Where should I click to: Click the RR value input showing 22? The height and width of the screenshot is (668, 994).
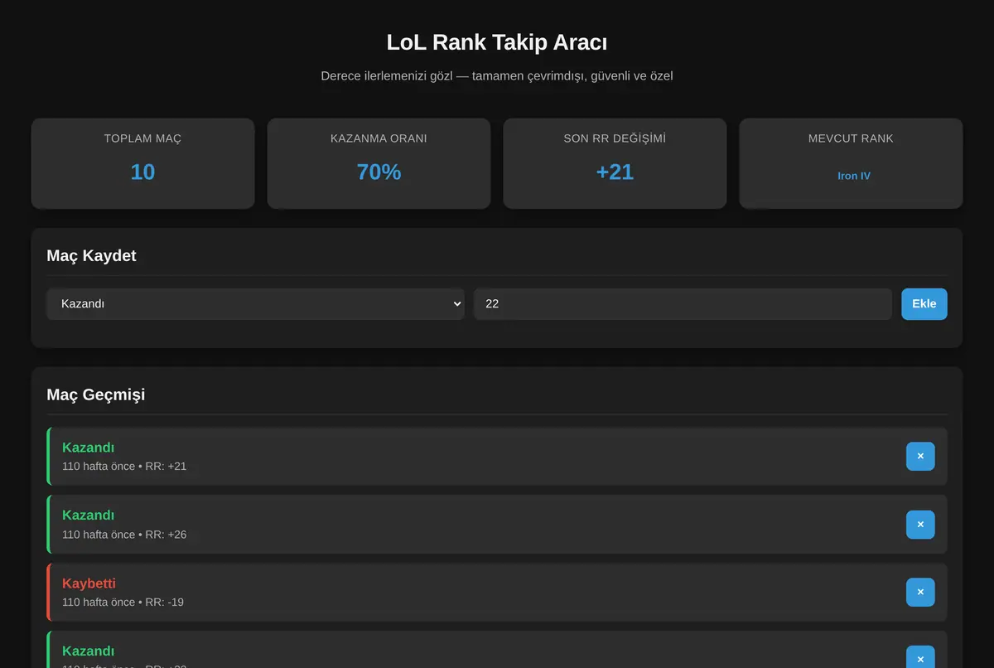tap(683, 304)
